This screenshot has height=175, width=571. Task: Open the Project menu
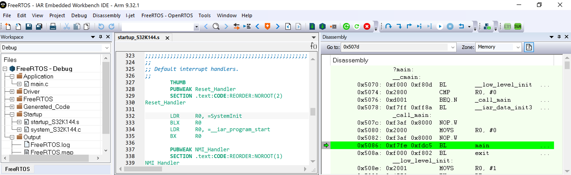tap(57, 15)
